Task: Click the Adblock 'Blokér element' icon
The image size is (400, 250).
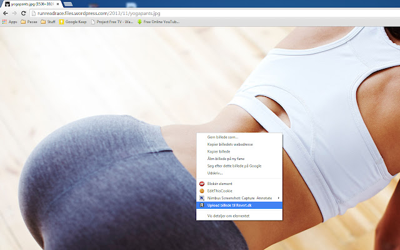Action: (x=202, y=184)
